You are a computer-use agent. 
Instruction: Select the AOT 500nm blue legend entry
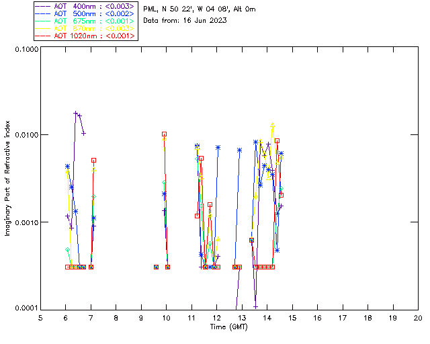pos(86,13)
